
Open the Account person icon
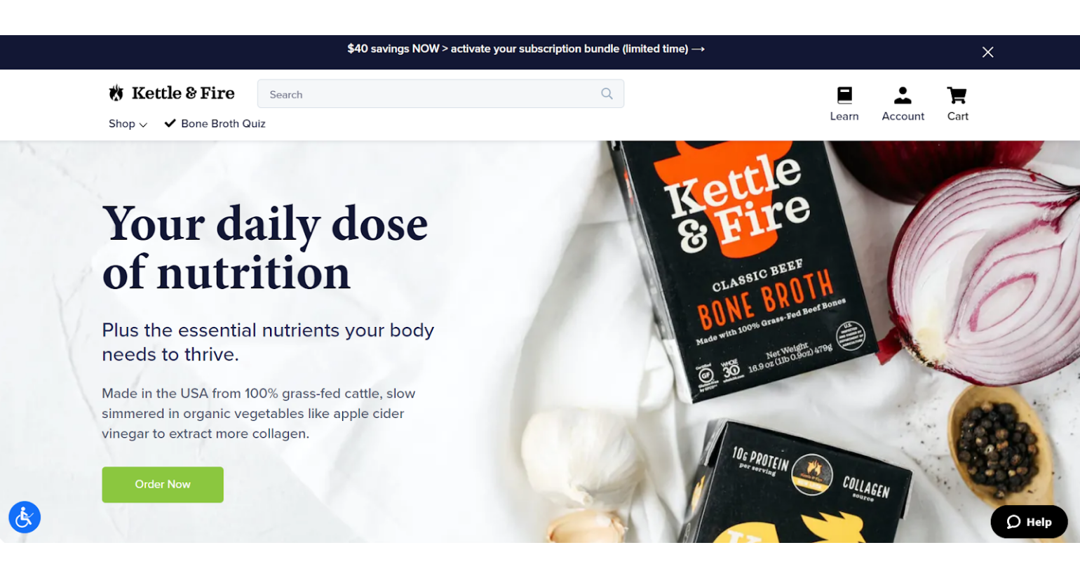[x=903, y=95]
